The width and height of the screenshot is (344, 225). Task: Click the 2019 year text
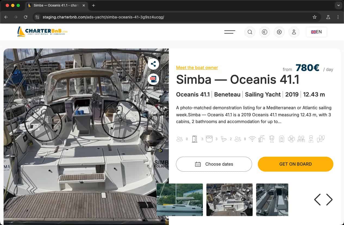(292, 94)
